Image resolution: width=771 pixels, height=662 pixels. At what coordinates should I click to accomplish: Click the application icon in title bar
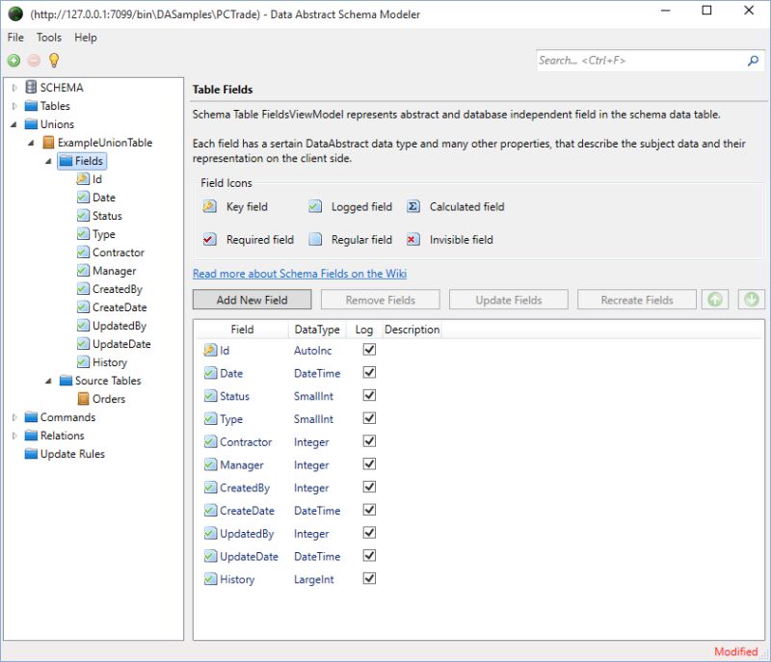tap(15, 13)
